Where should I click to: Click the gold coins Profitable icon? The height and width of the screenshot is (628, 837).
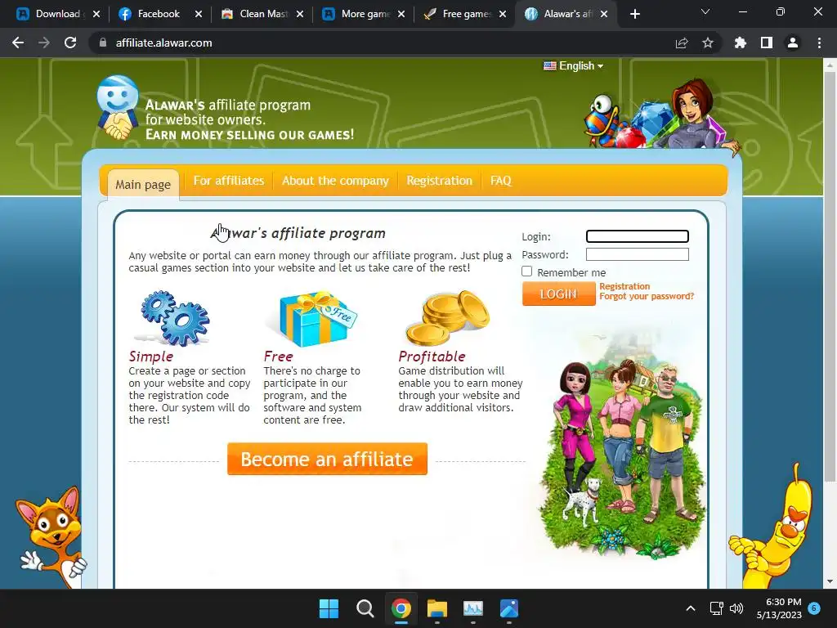[x=449, y=318]
